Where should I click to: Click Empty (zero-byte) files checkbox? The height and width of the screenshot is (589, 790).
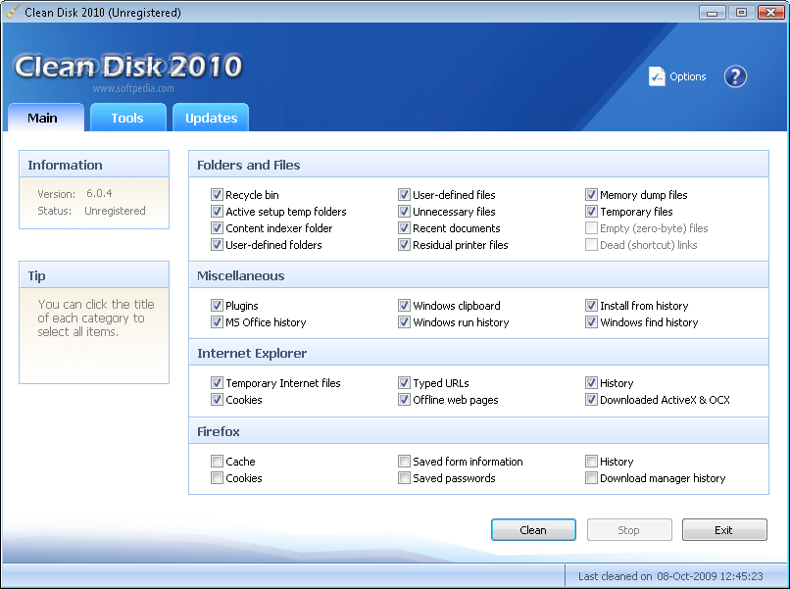[591, 227]
